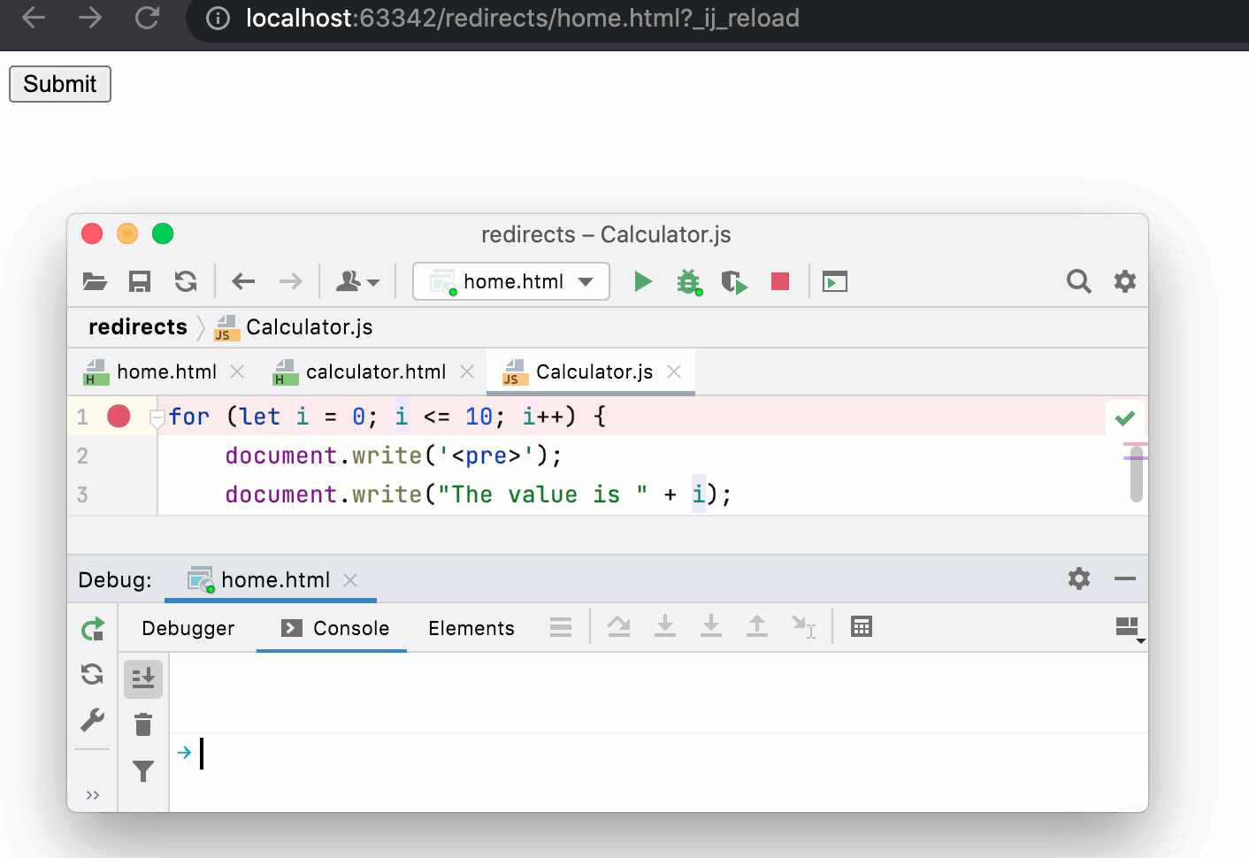Toggle scroll-to-end in the console
The width and height of the screenshot is (1249, 858).
coord(142,678)
